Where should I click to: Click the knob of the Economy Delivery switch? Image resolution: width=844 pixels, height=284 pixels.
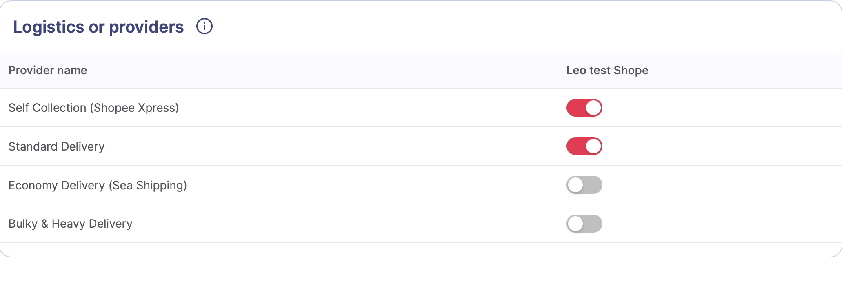(575, 185)
